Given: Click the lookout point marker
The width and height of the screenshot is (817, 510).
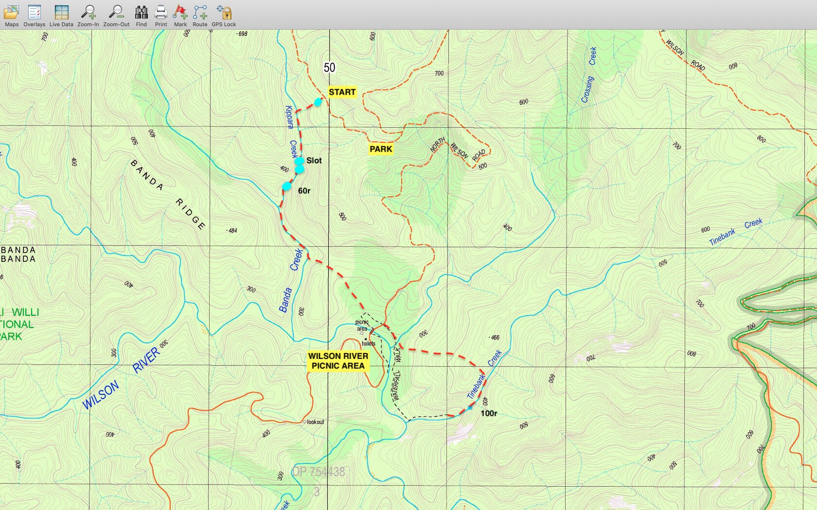Looking at the screenshot, I should point(305,422).
